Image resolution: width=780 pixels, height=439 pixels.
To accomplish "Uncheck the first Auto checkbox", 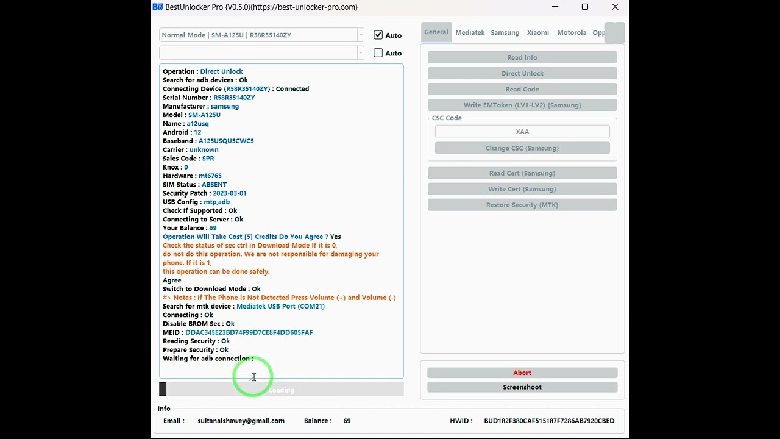I will pos(378,35).
